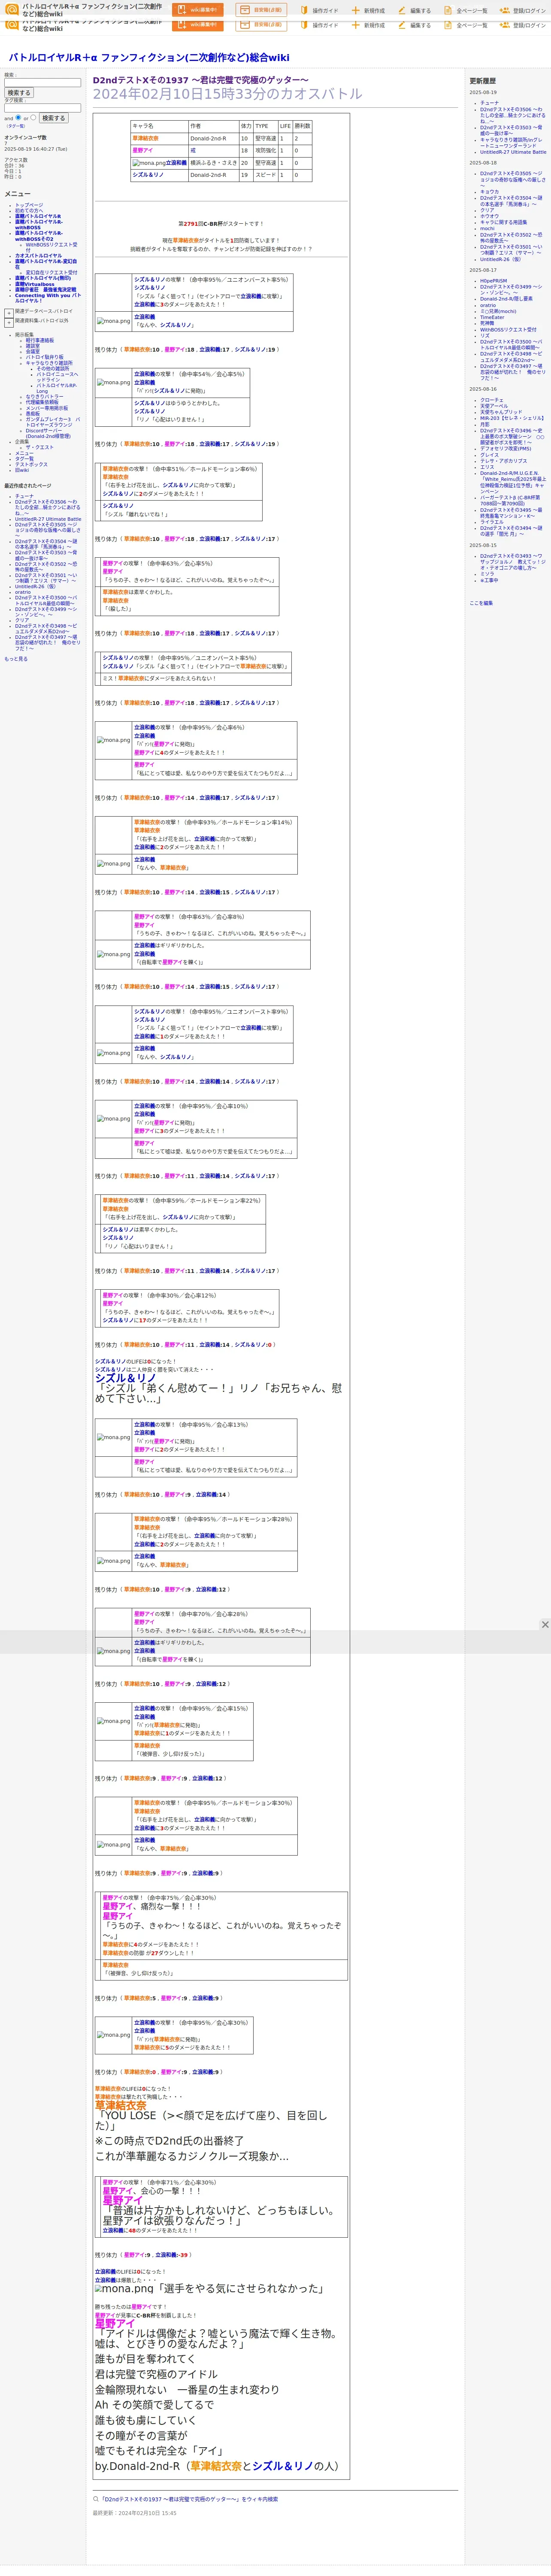The width and height of the screenshot is (551, 2576).
Task: Open the main wiki title link above the article
Action: [x=148, y=57]
